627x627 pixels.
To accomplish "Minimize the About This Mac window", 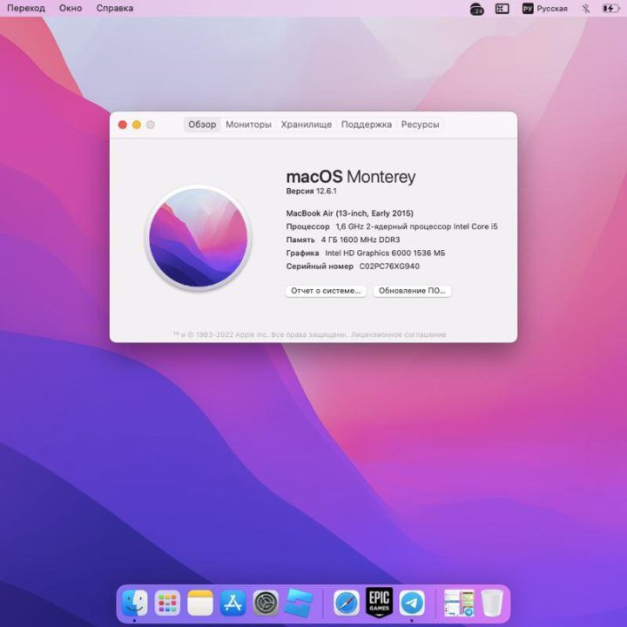I will pos(137,125).
